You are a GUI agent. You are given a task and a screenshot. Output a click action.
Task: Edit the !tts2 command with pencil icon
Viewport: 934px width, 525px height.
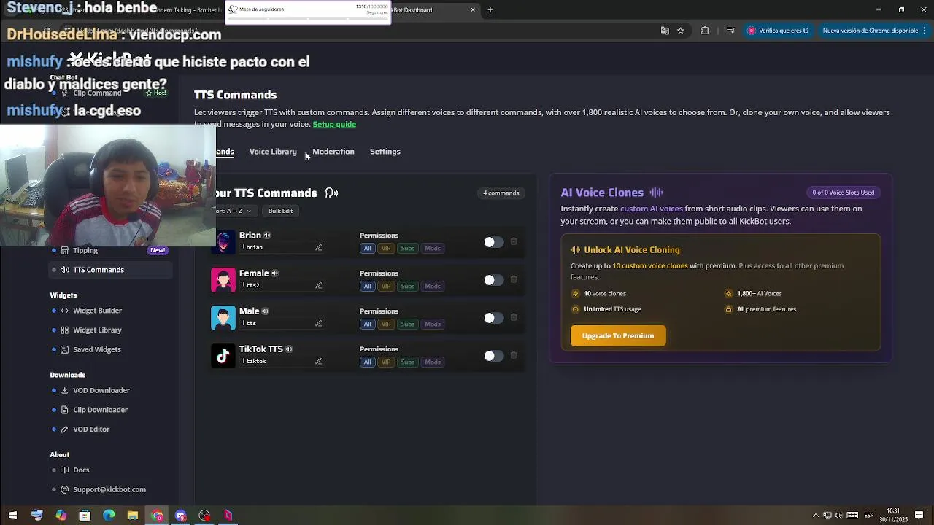tap(318, 286)
